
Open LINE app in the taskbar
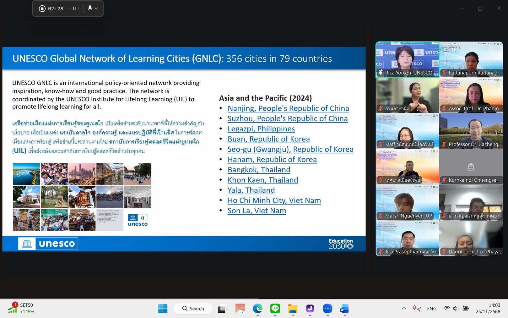pos(275,309)
